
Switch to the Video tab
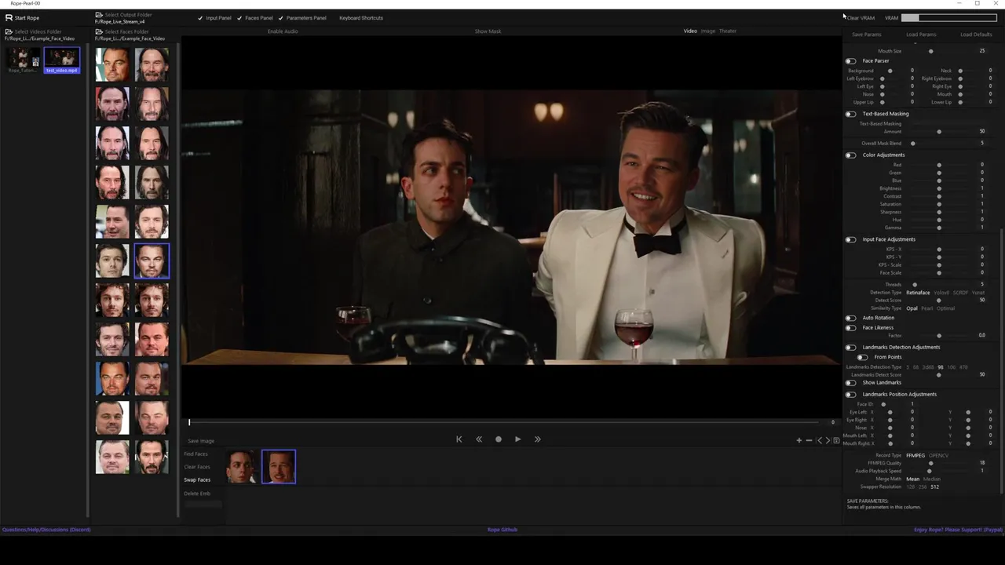(x=690, y=31)
